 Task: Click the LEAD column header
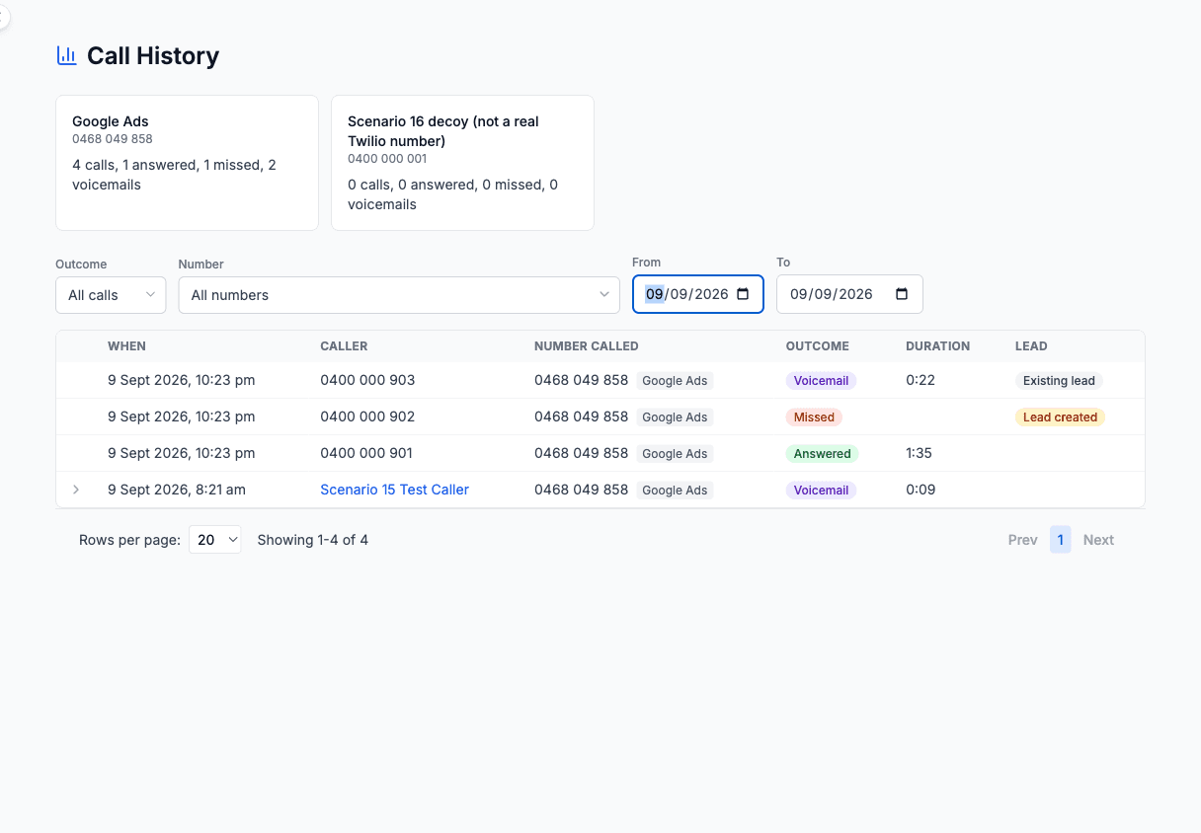(x=1031, y=346)
